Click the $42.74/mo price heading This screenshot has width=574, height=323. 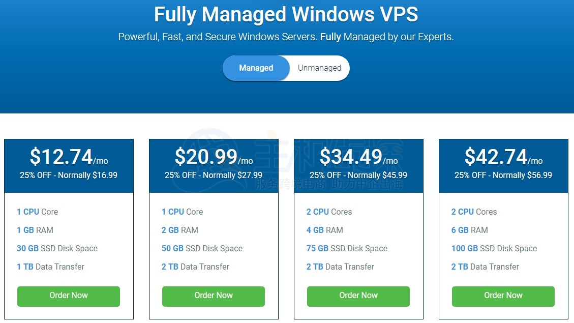click(504, 157)
